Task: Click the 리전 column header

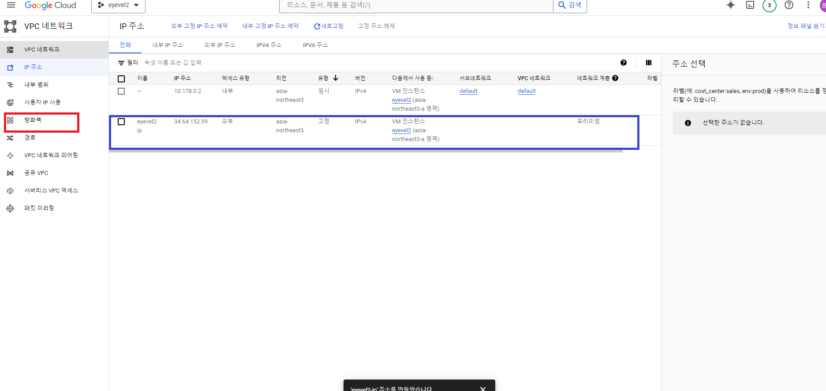Action: coord(281,78)
